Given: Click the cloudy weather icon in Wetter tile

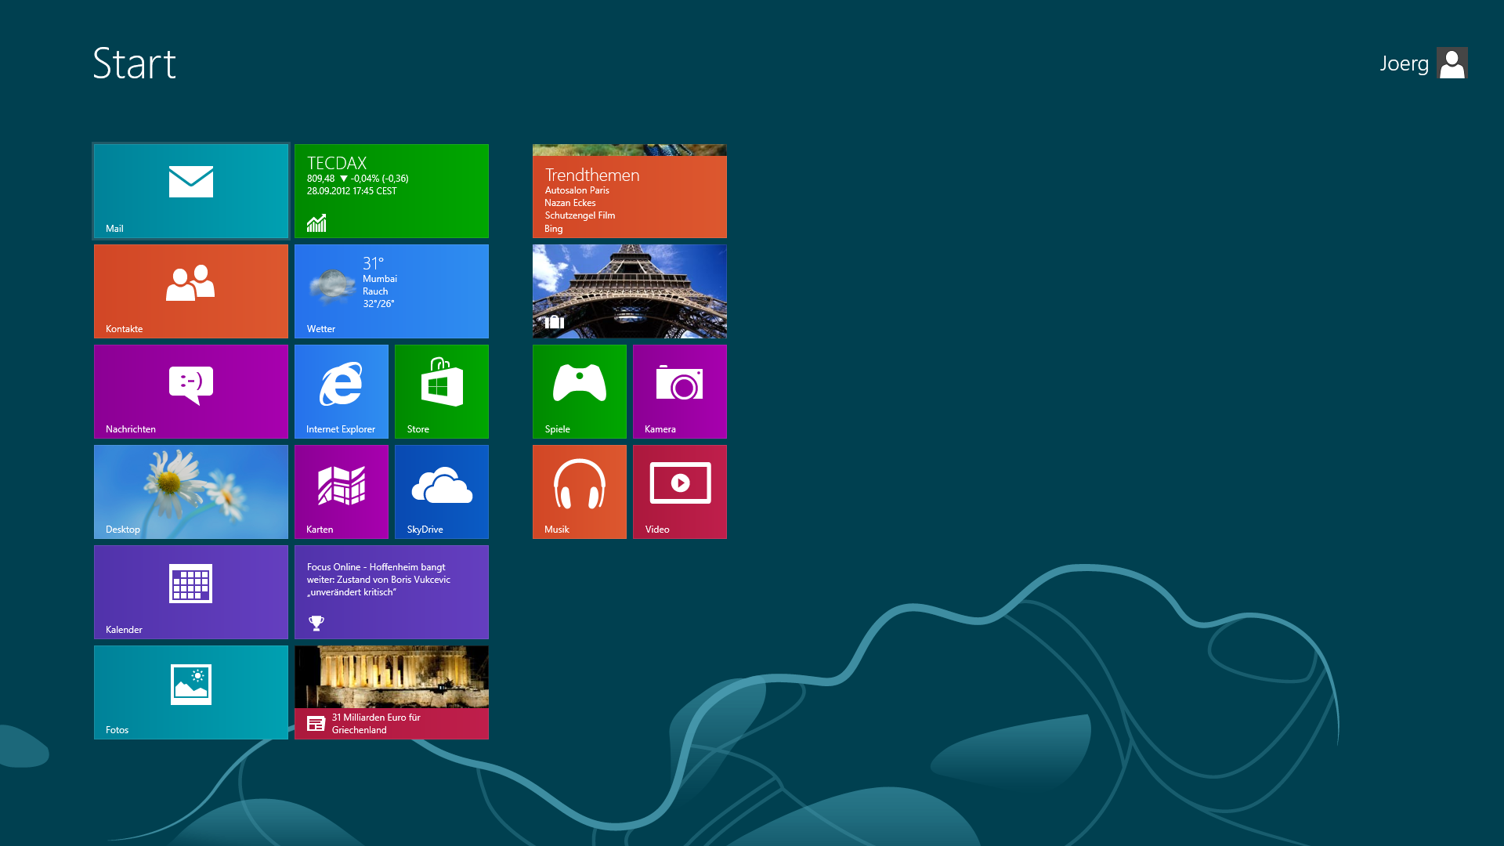Looking at the screenshot, I should pos(331,286).
